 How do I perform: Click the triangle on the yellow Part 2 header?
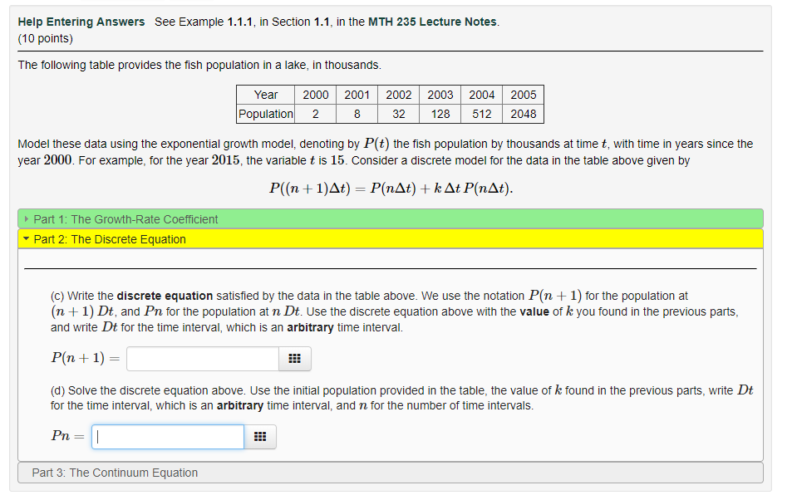click(27, 237)
